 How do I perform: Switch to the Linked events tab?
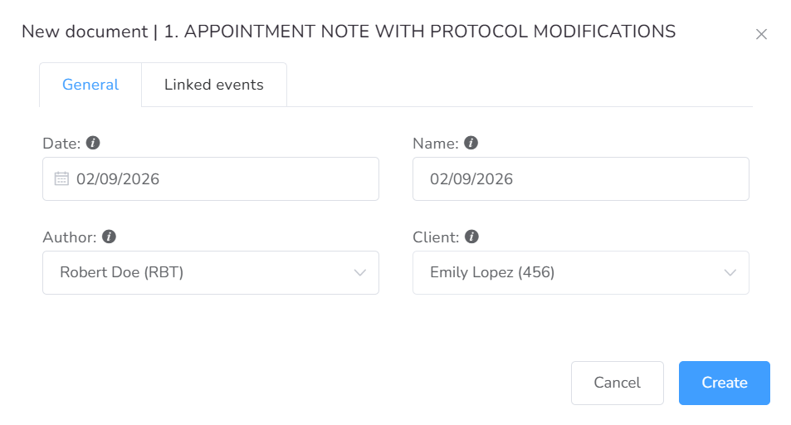(213, 85)
